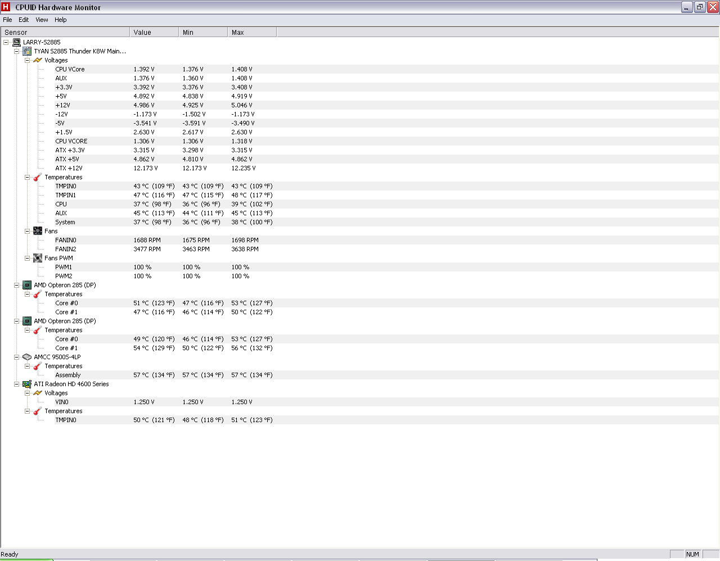Click thermometer icon above TMPIN0 50 °C row
The height and width of the screenshot is (561, 720).
coord(38,411)
